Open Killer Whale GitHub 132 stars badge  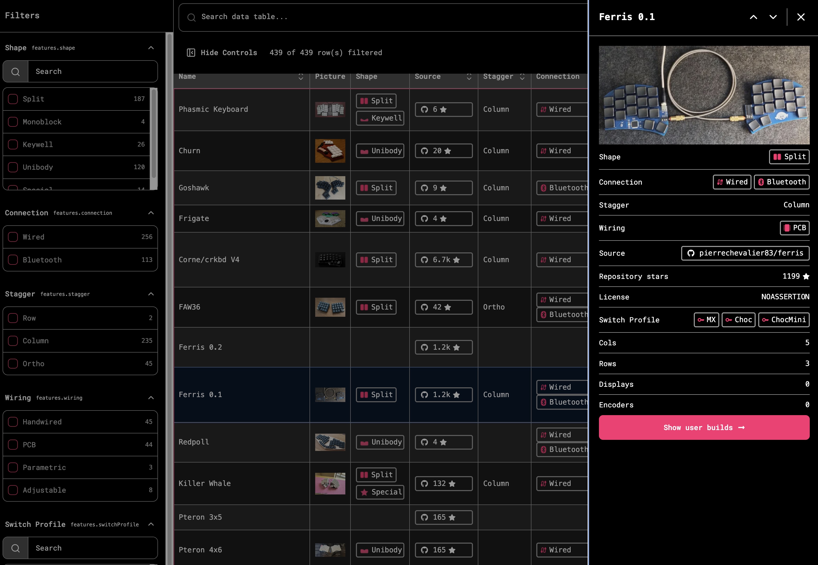pyautogui.click(x=444, y=484)
